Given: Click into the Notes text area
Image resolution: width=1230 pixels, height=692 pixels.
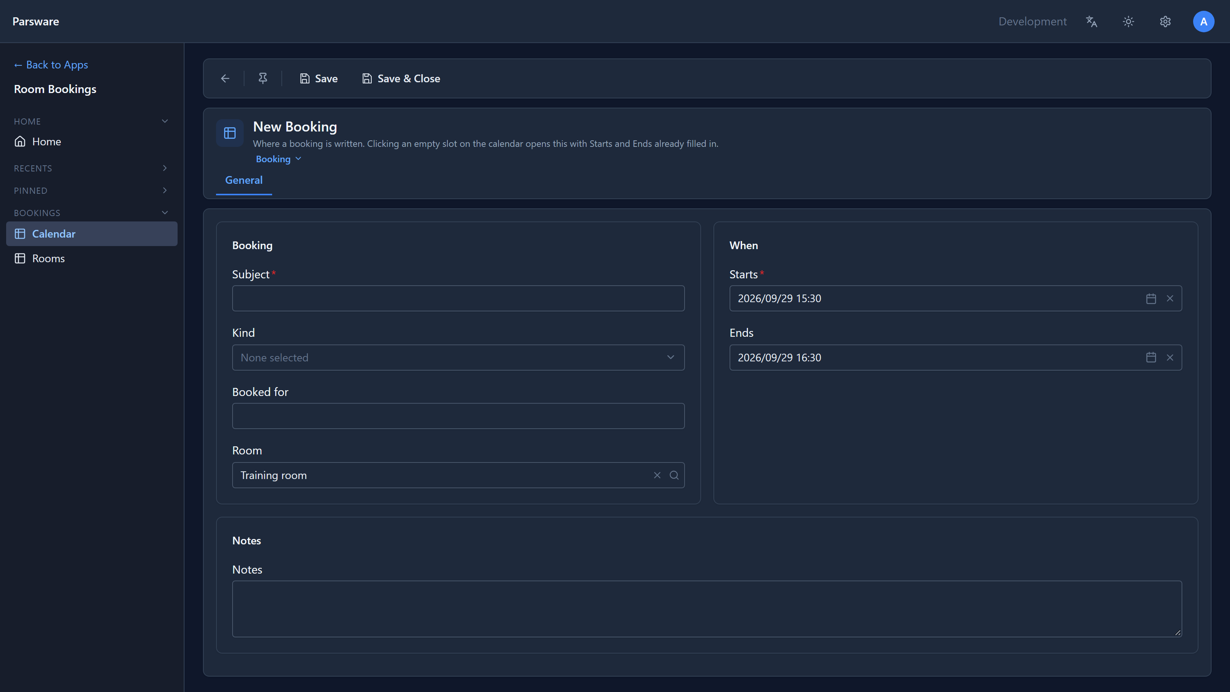Looking at the screenshot, I should pyautogui.click(x=707, y=609).
